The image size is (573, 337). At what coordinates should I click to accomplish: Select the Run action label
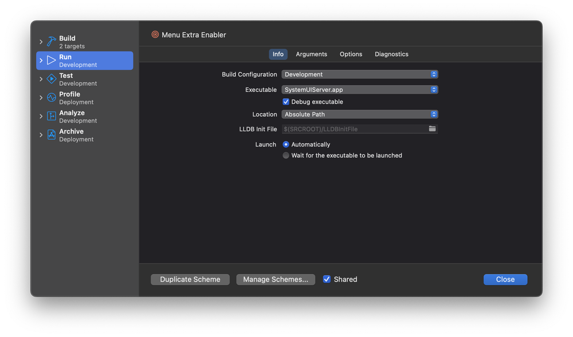click(65, 57)
